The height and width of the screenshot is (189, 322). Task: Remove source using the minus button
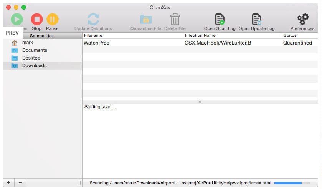(x=20, y=183)
